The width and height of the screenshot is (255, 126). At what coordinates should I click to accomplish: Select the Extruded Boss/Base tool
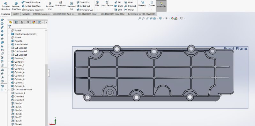coord(6,6)
